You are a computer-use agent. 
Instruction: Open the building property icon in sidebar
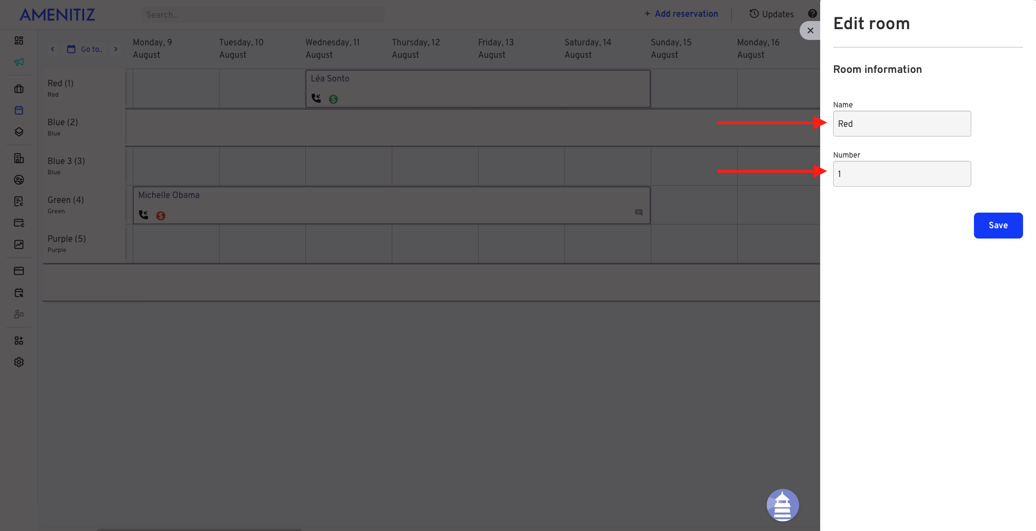(19, 158)
